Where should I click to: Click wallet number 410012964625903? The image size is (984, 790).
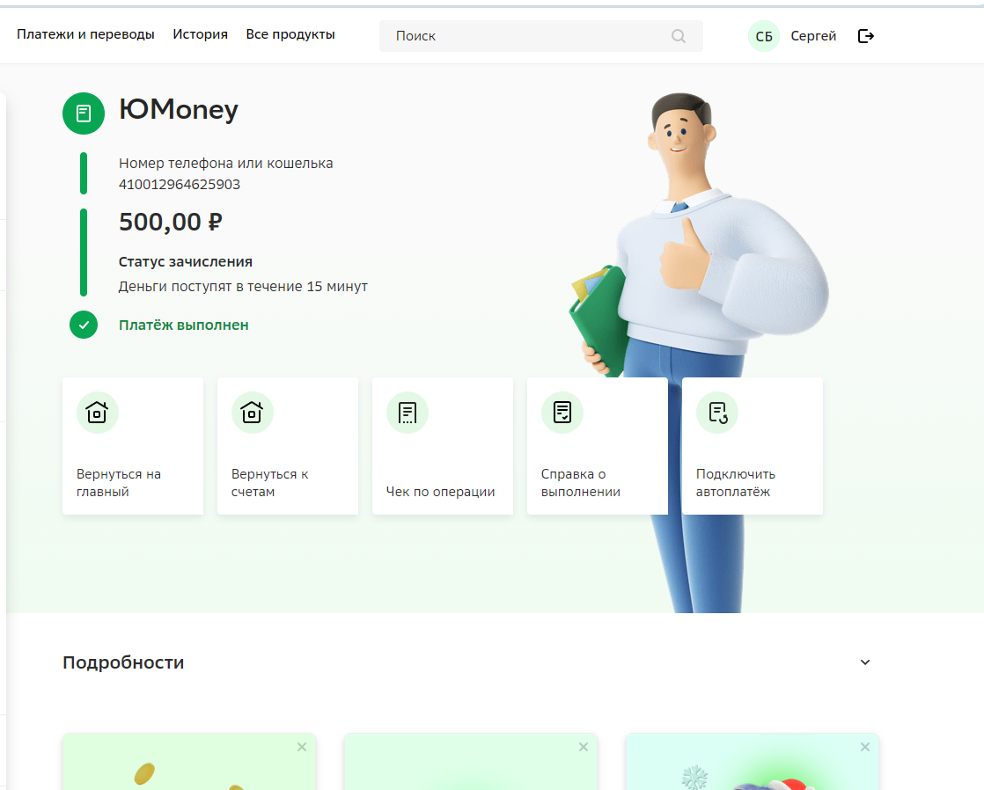click(180, 185)
